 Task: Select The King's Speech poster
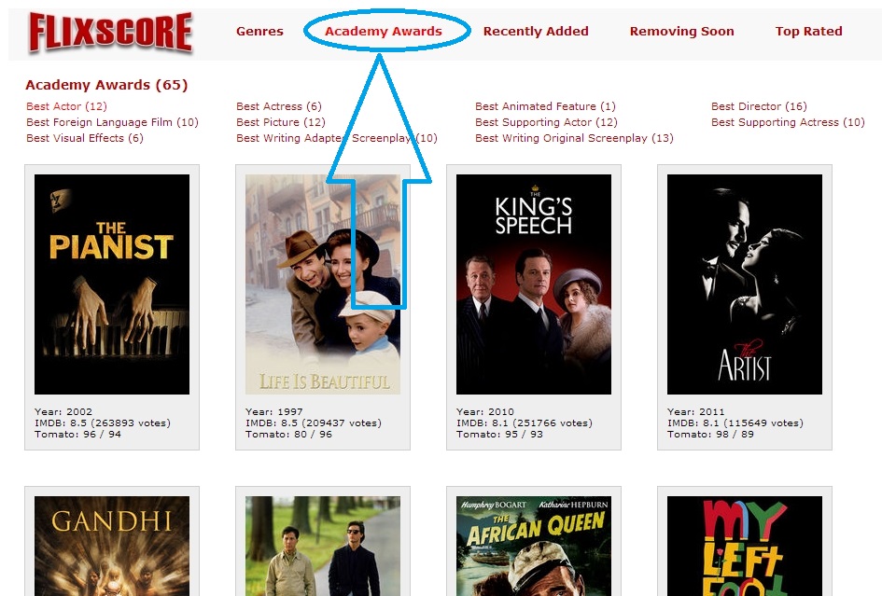click(534, 284)
